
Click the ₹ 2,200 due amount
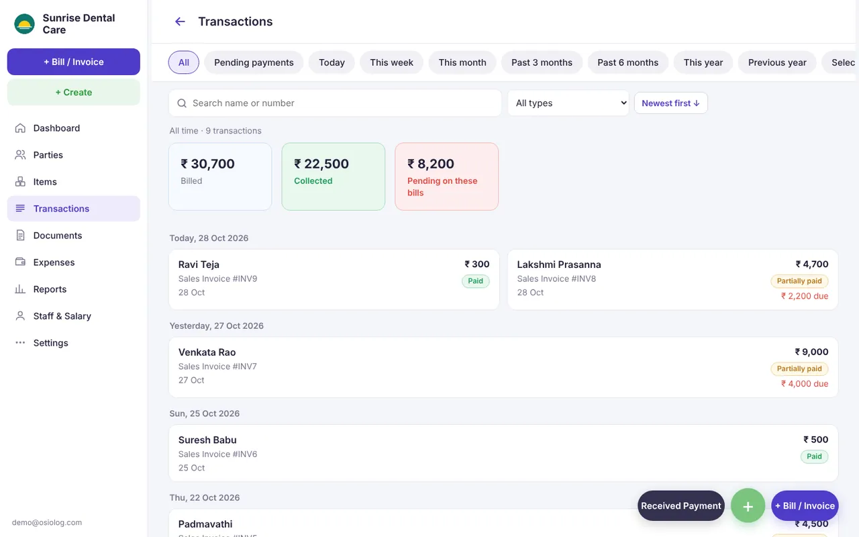[805, 296]
